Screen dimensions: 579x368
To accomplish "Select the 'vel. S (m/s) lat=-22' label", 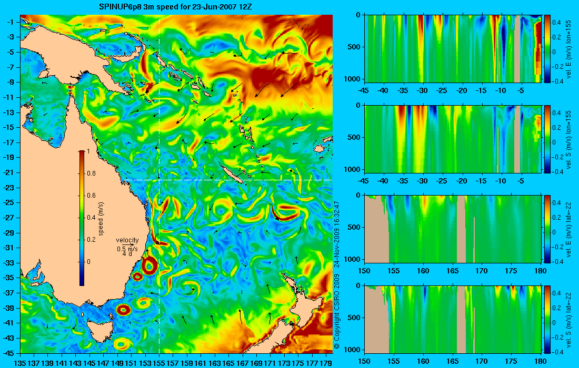I will (x=568, y=320).
